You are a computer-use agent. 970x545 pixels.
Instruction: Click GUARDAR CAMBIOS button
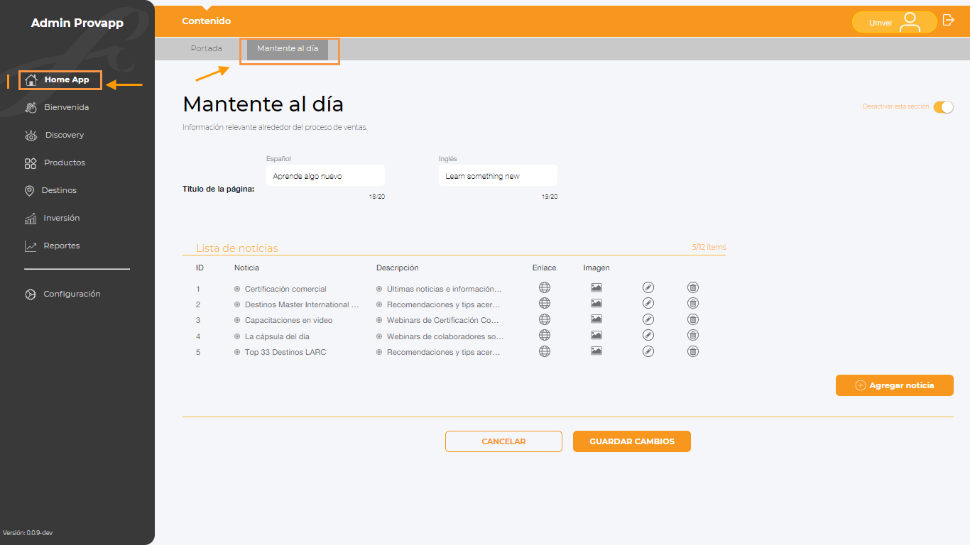coord(632,441)
